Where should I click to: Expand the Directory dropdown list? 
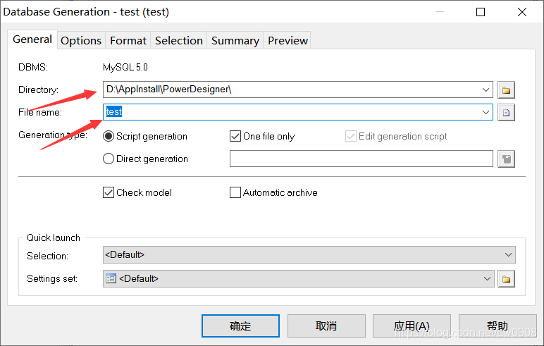coord(486,90)
